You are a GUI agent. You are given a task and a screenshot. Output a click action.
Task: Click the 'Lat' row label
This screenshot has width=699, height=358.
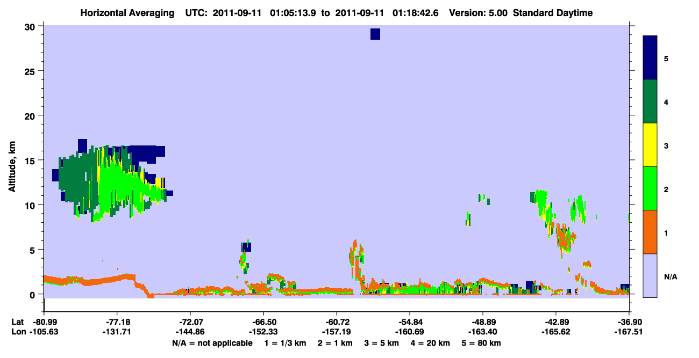click(x=17, y=322)
